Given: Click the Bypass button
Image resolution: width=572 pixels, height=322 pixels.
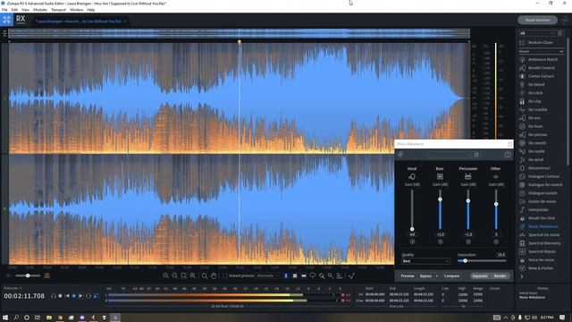Looking at the screenshot, I should click(425, 276).
